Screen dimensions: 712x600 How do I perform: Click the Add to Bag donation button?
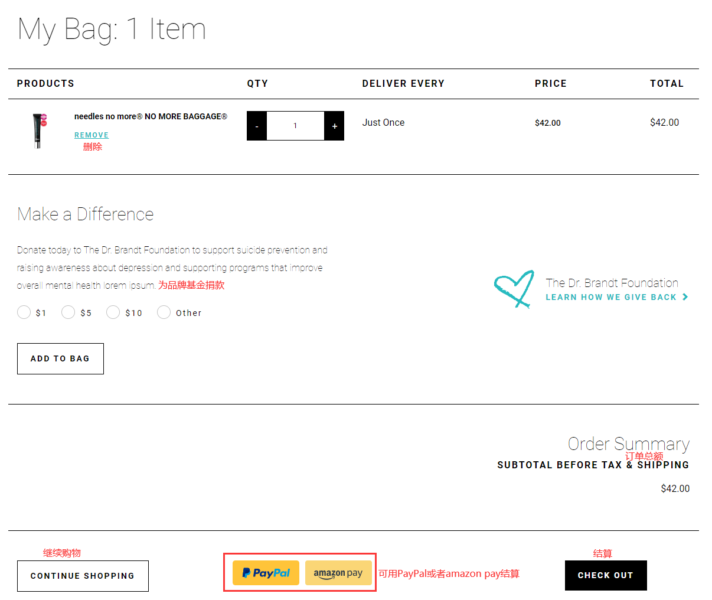click(x=60, y=358)
